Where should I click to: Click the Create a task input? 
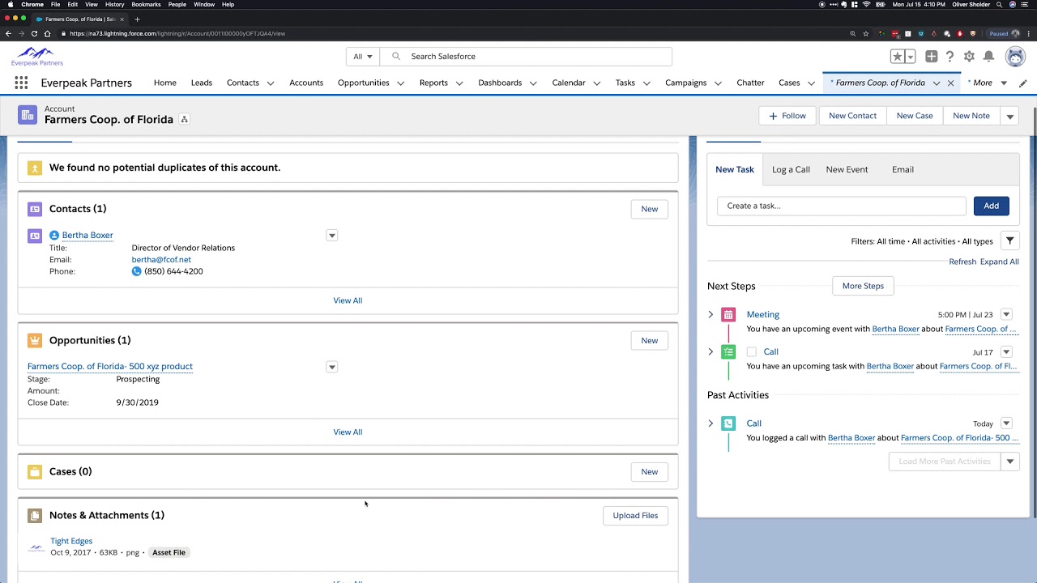(x=842, y=206)
